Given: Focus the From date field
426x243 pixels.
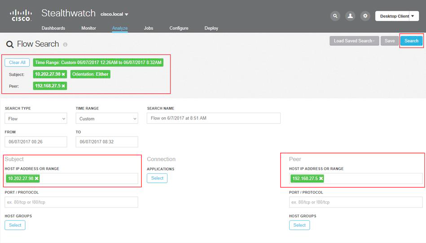Looking at the screenshot, I should coord(36,142).
